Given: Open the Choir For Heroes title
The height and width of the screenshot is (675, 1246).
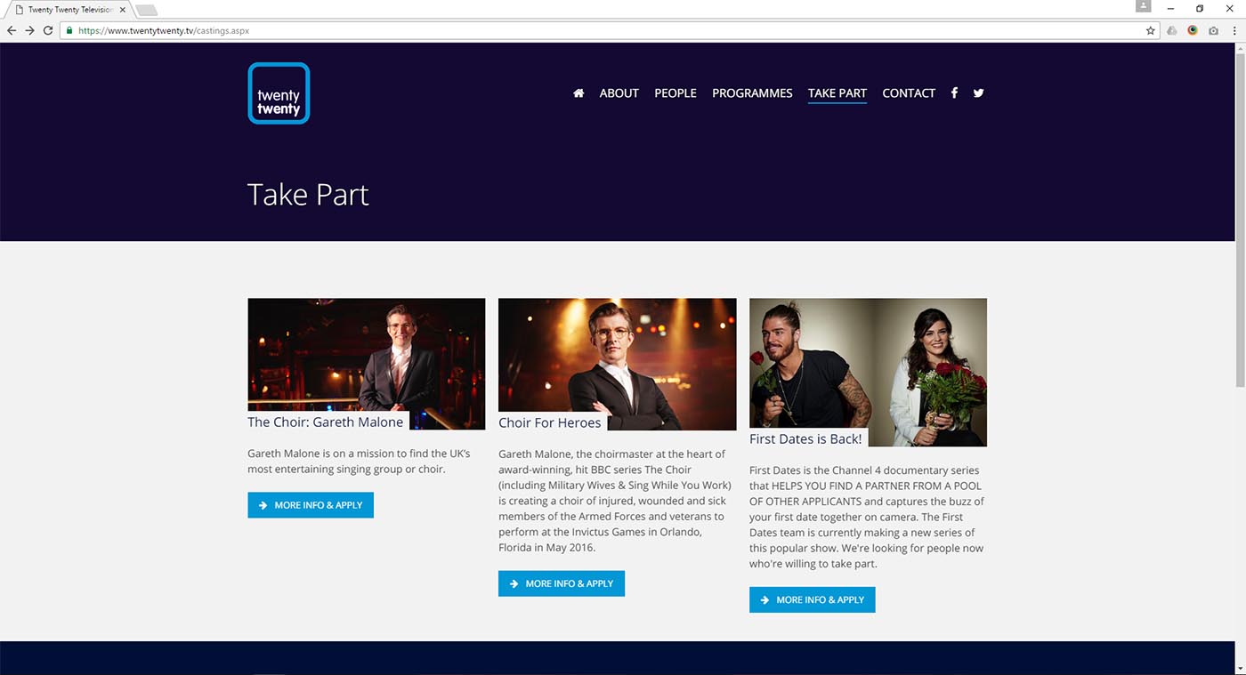Looking at the screenshot, I should [550, 422].
